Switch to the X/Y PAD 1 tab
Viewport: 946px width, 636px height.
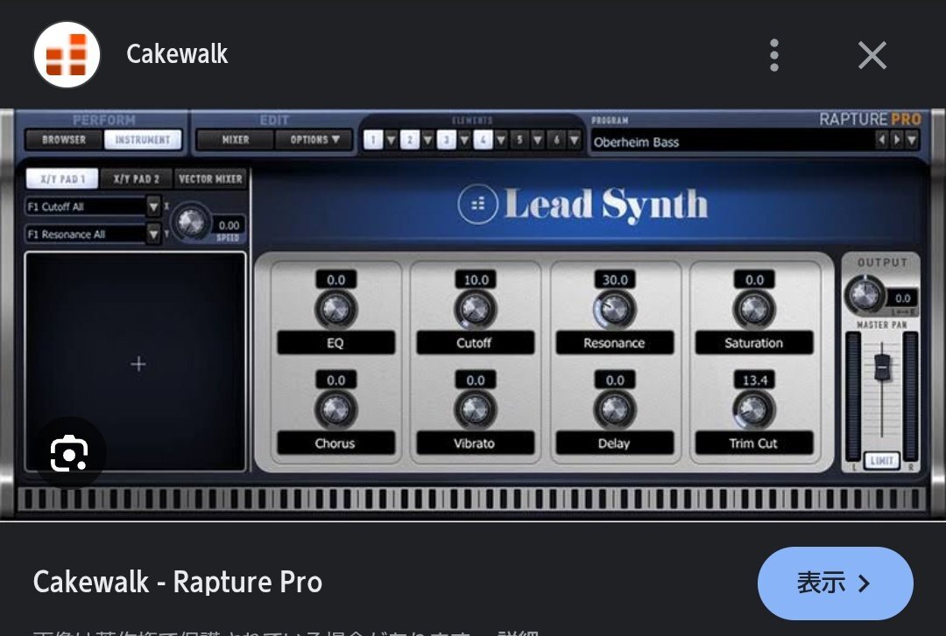(62, 179)
